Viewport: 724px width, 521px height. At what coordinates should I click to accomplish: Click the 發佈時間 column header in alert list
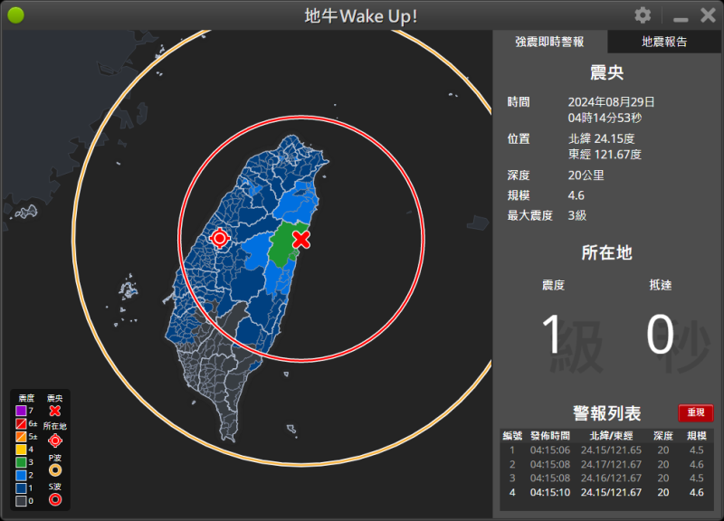click(549, 436)
